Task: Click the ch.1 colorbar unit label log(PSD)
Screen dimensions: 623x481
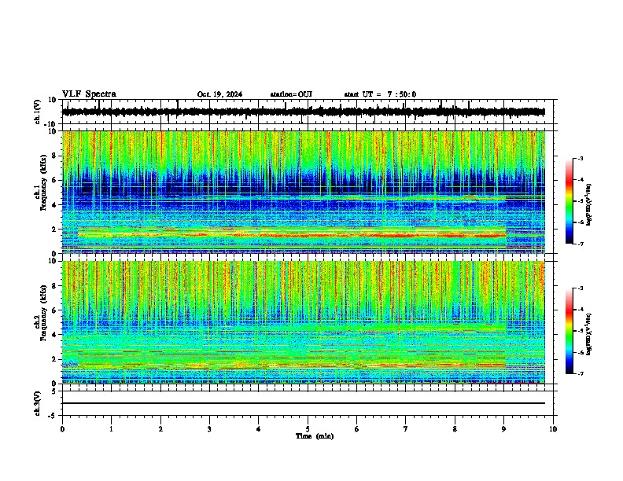Action: 589,204
